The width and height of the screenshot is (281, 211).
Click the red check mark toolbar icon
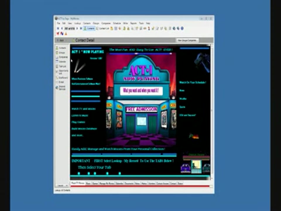pyautogui.click(x=58, y=33)
